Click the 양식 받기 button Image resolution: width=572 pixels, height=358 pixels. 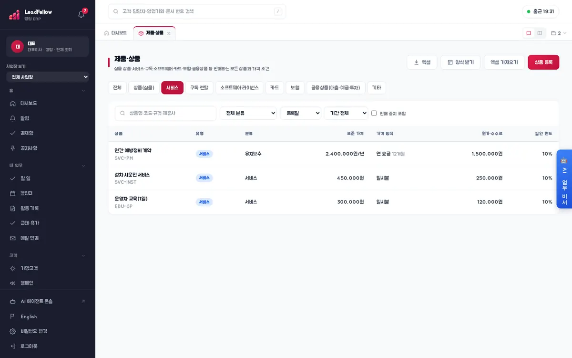pos(460,62)
